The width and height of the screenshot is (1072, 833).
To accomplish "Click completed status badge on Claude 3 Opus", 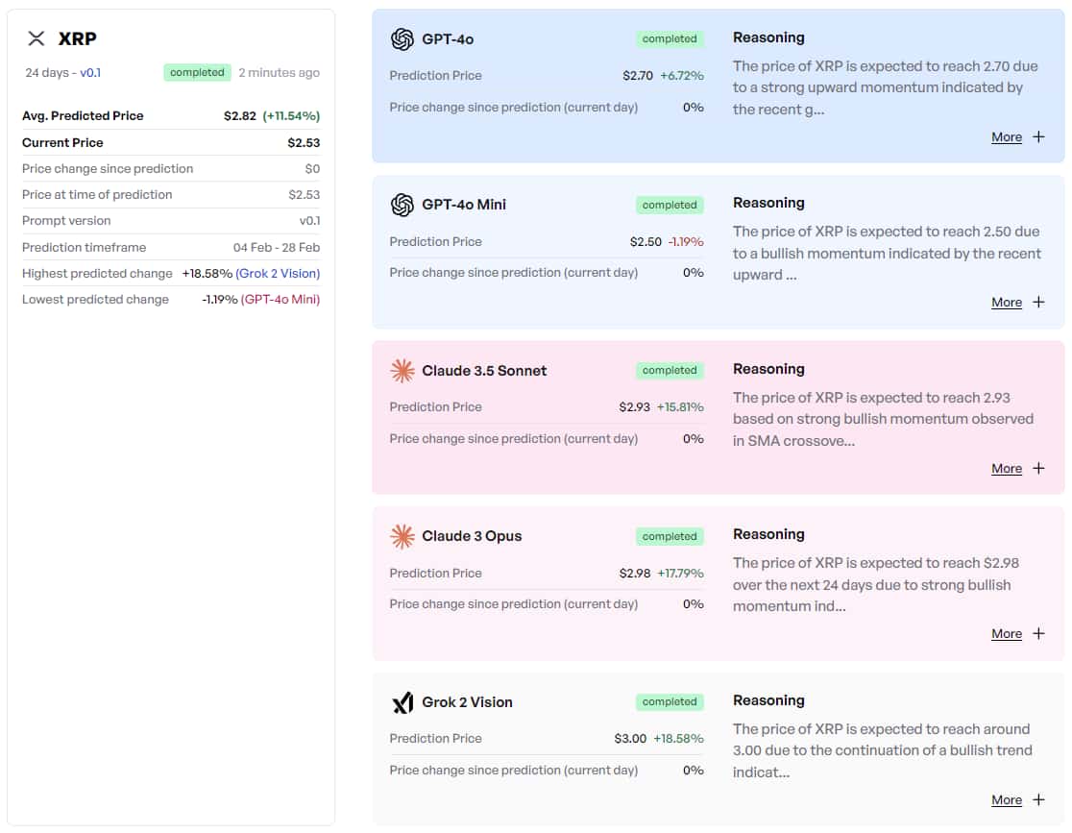I will tap(670, 537).
